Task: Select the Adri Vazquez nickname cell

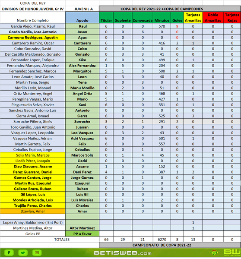Action: 82,139
